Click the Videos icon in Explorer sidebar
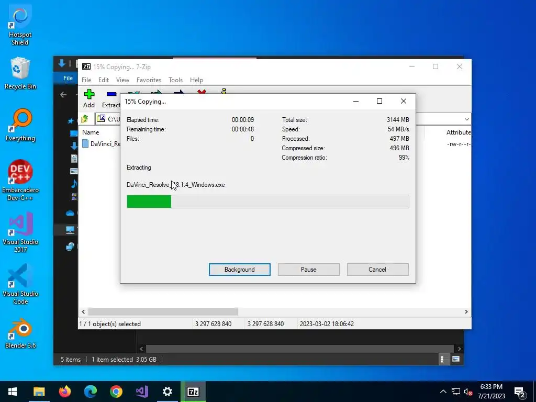 coord(74,196)
